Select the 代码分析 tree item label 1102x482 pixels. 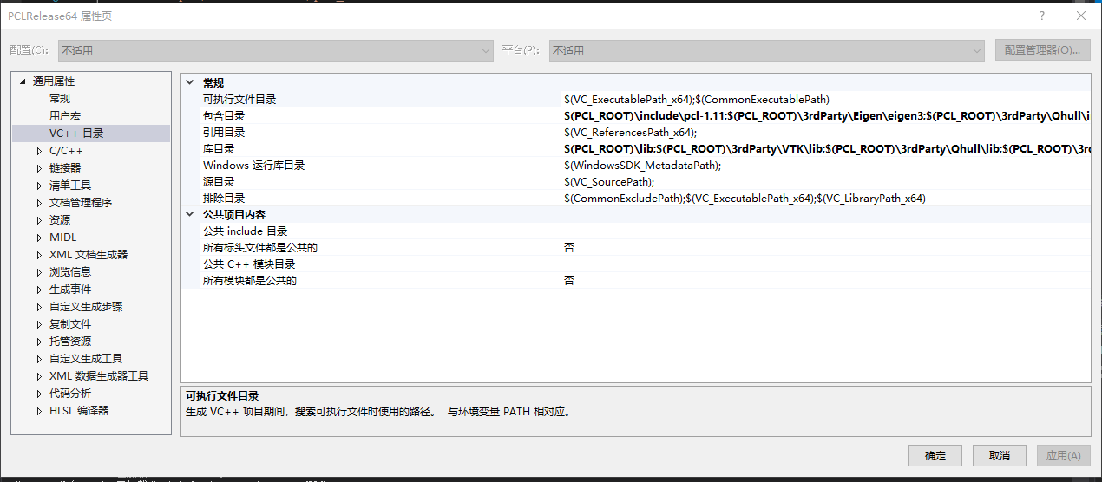coord(70,394)
